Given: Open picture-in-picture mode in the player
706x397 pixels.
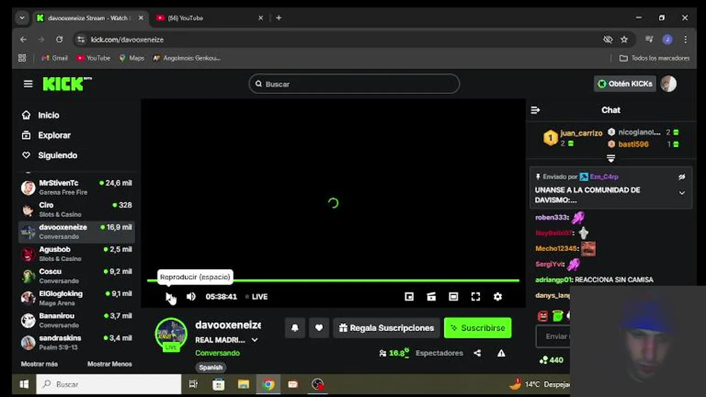Looking at the screenshot, I should (409, 297).
